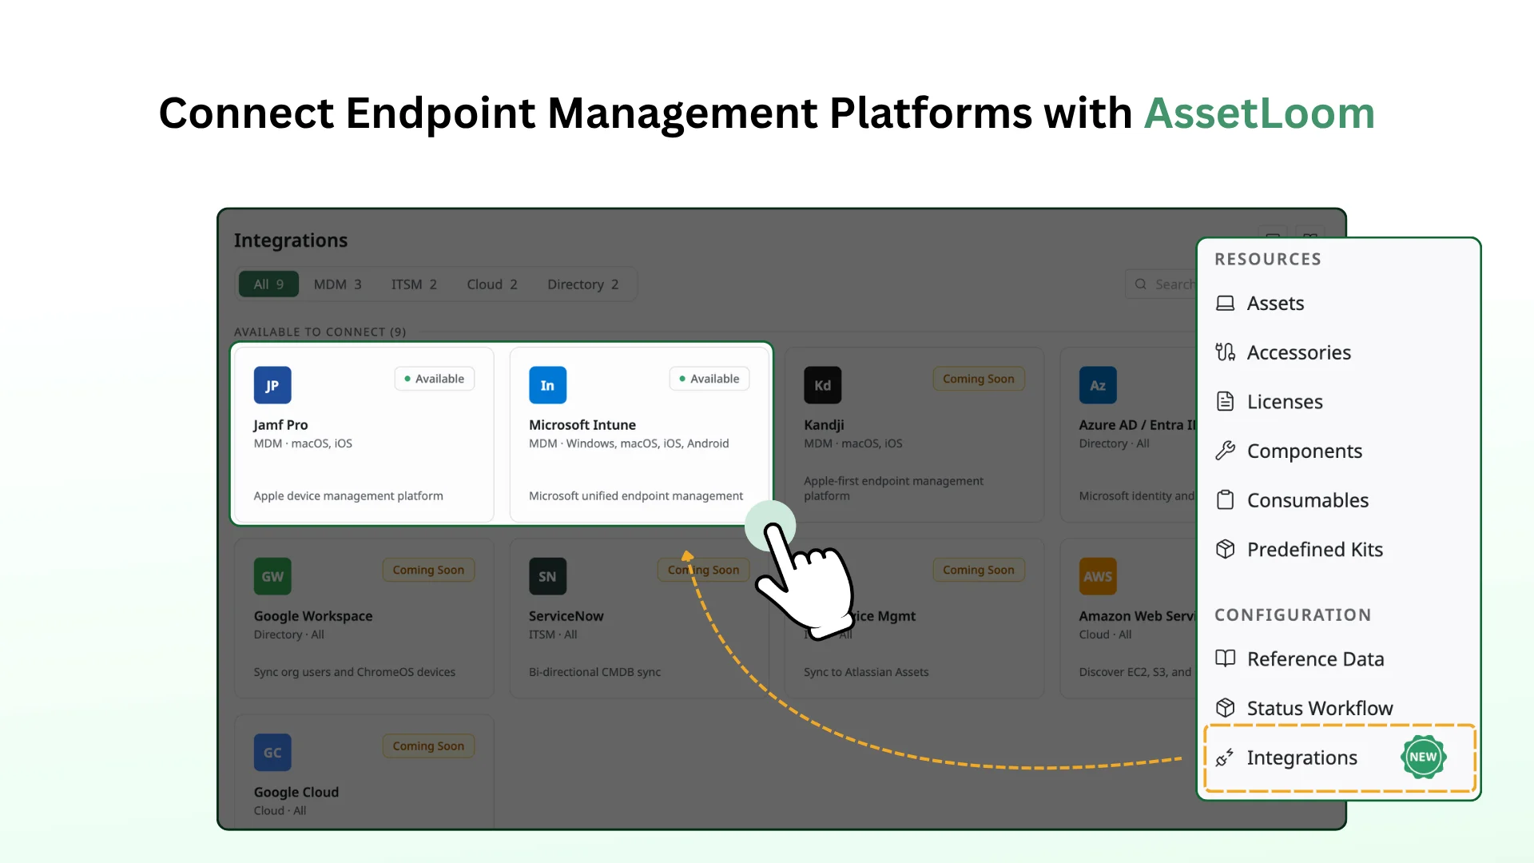Switch to the MDM 3 tab
This screenshot has height=863, width=1534.
pos(337,284)
